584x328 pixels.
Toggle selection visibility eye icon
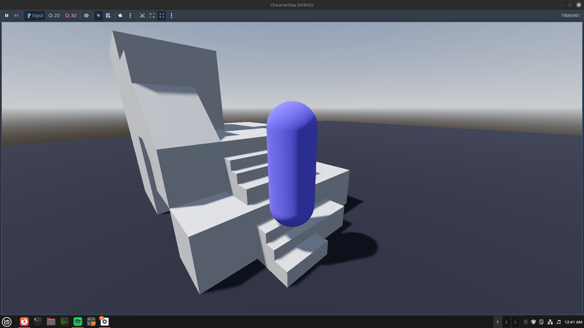86,15
